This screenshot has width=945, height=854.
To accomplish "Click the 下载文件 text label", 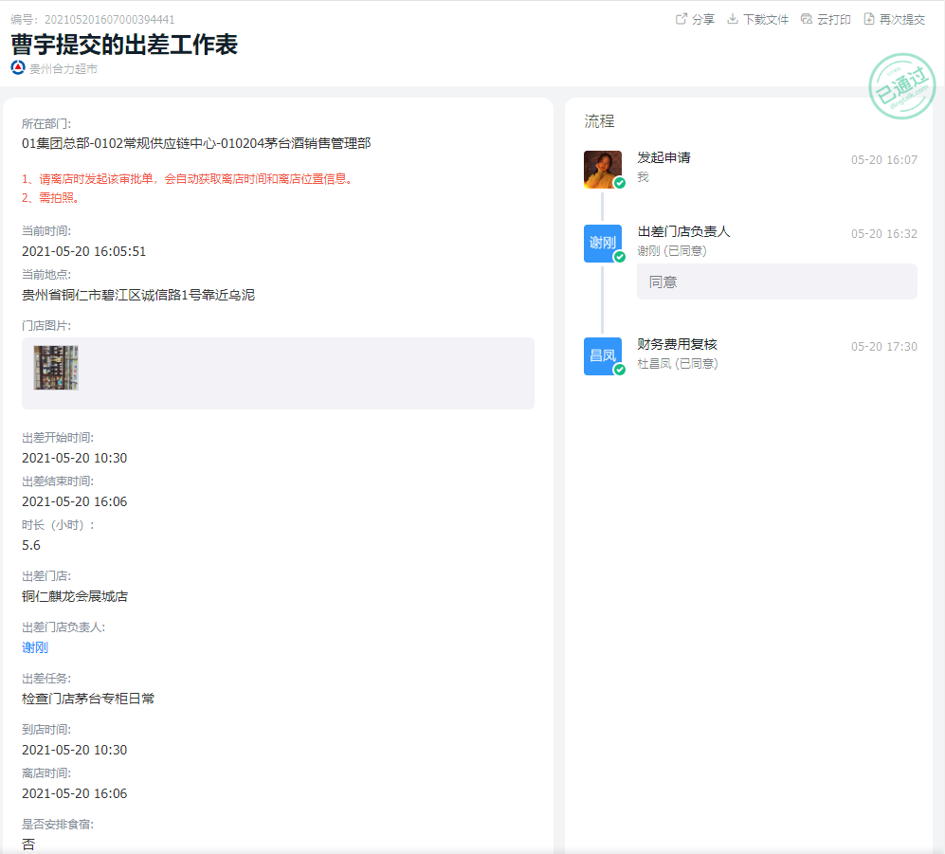I will pyautogui.click(x=766, y=19).
